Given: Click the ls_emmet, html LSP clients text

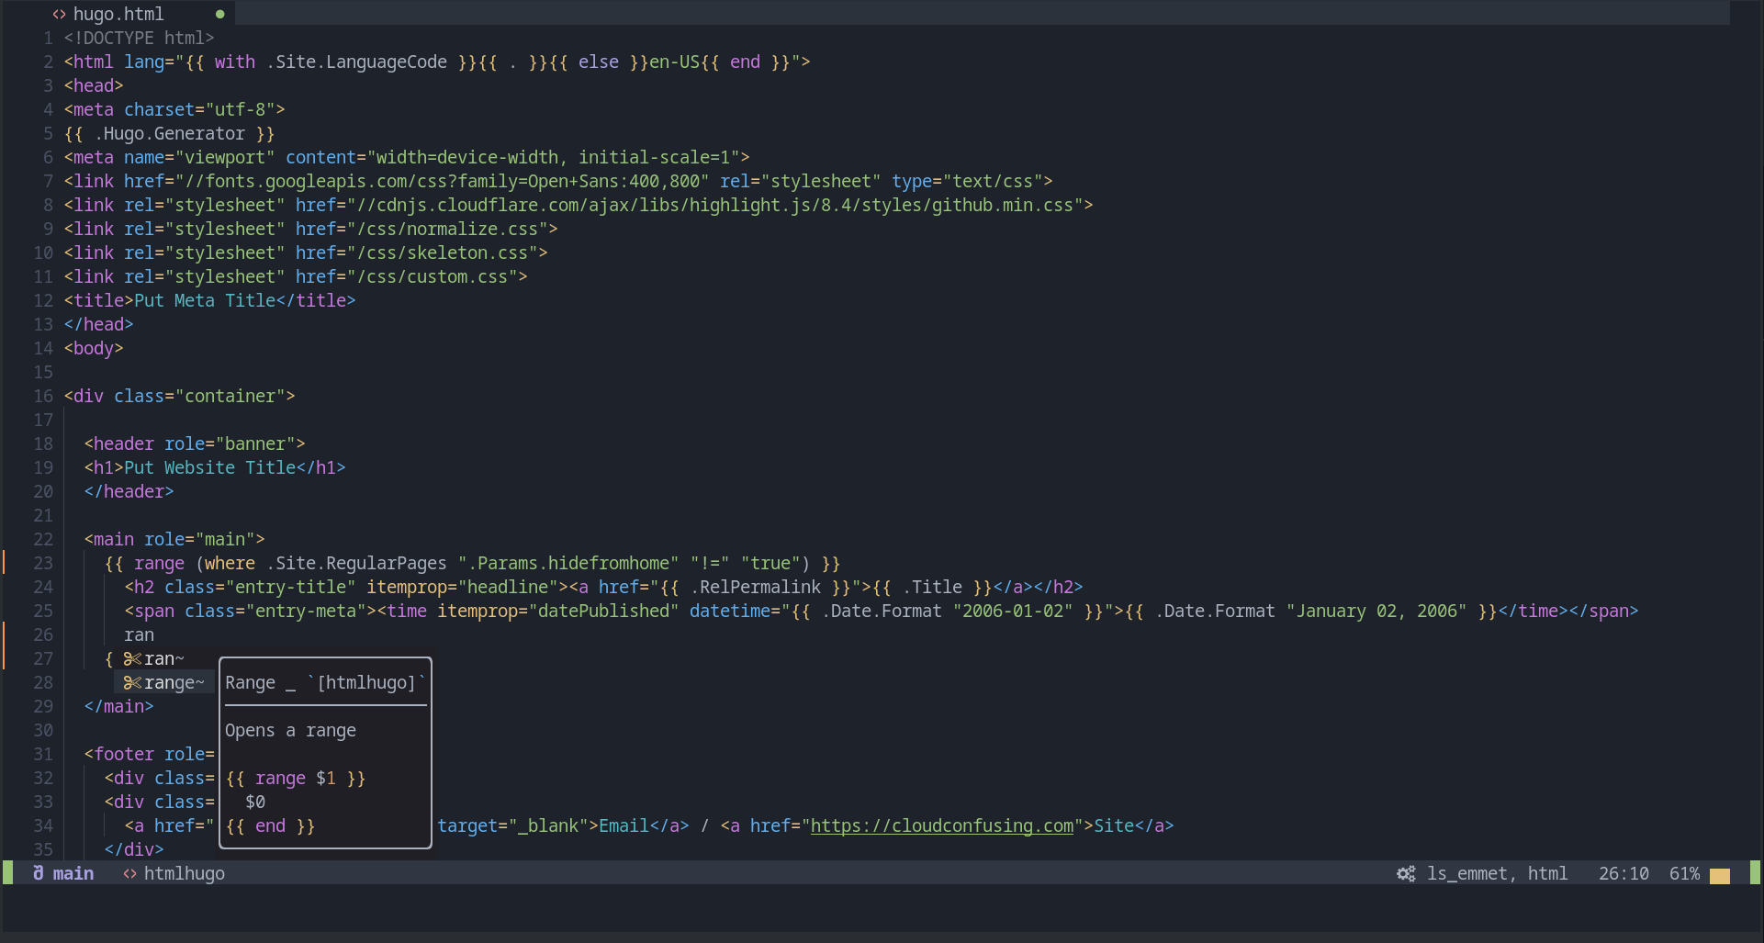Looking at the screenshot, I should tap(1498, 873).
